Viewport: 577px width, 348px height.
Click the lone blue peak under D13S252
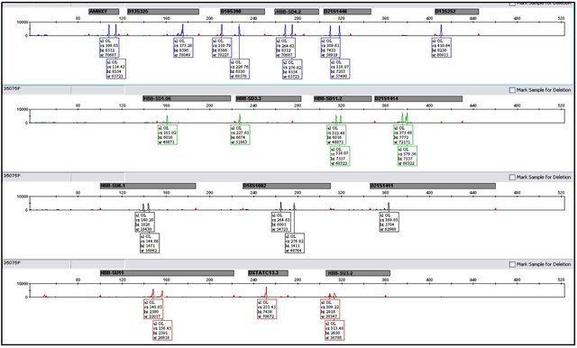click(441, 31)
